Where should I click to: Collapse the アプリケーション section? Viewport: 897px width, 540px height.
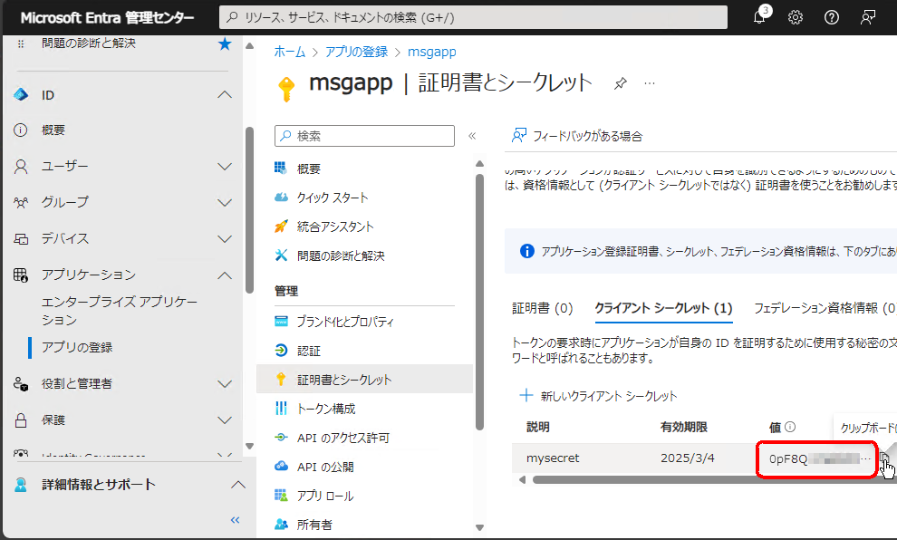(x=225, y=275)
